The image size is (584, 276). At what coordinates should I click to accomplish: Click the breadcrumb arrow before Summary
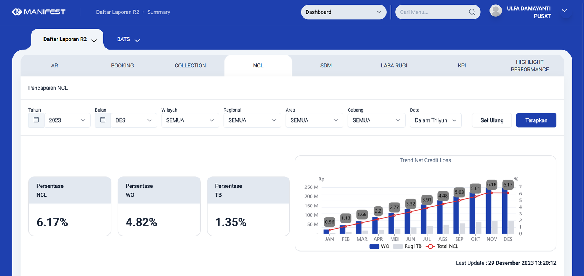[143, 12]
